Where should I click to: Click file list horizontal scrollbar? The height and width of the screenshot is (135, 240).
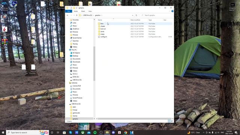[135, 118]
